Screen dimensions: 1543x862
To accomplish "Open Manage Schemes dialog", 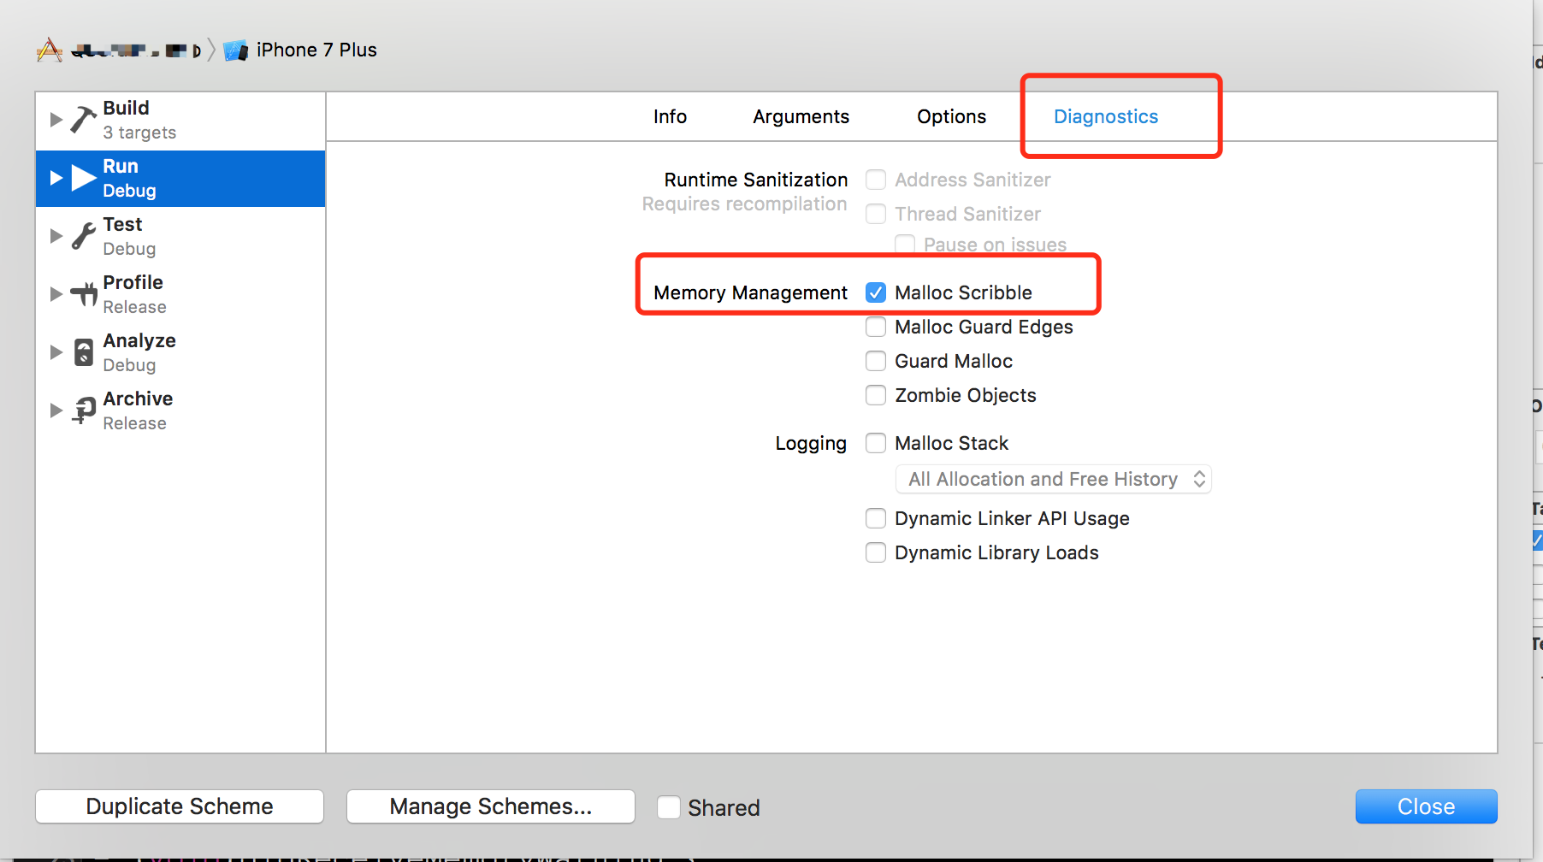I will 491,806.
